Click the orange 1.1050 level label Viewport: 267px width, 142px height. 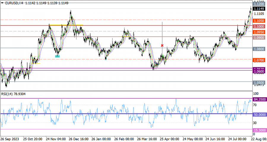click(259, 21)
